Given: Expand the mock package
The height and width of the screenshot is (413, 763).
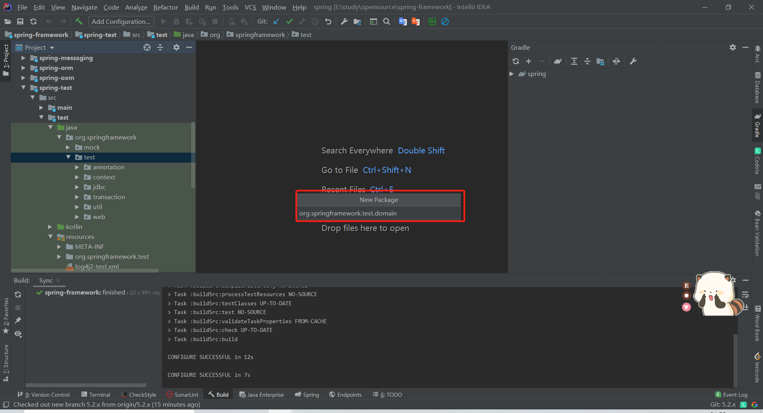Looking at the screenshot, I should 68,147.
